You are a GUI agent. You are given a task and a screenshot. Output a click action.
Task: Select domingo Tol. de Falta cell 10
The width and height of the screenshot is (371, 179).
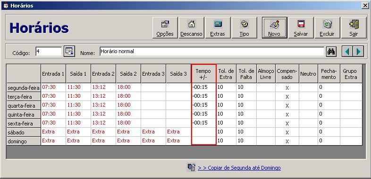(246, 141)
